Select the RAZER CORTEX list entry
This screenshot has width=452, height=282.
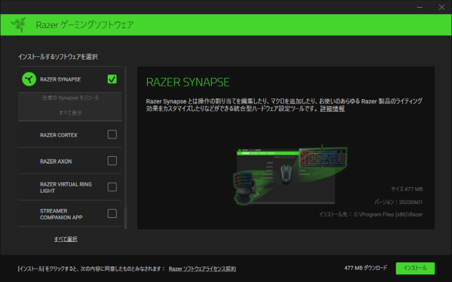point(70,134)
